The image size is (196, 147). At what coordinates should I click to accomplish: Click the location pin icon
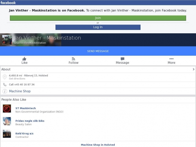pos(5,77)
